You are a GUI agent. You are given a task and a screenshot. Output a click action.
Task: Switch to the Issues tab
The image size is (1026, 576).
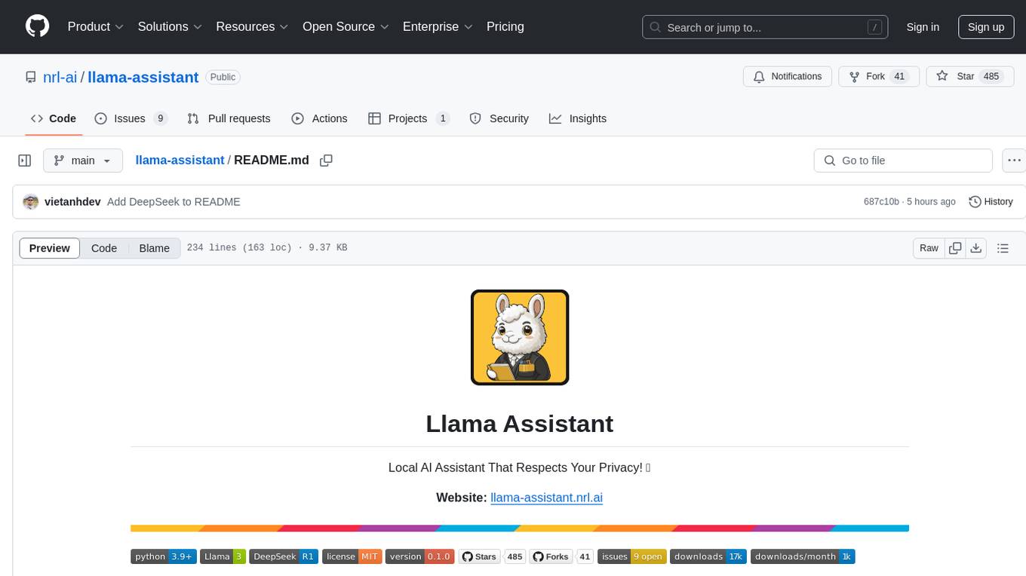(131, 118)
